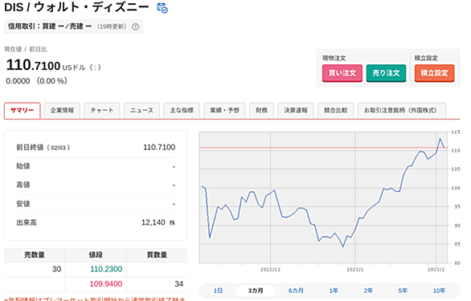Select the 業績・予想 tab
The height and width of the screenshot is (301, 471).
[x=225, y=111]
